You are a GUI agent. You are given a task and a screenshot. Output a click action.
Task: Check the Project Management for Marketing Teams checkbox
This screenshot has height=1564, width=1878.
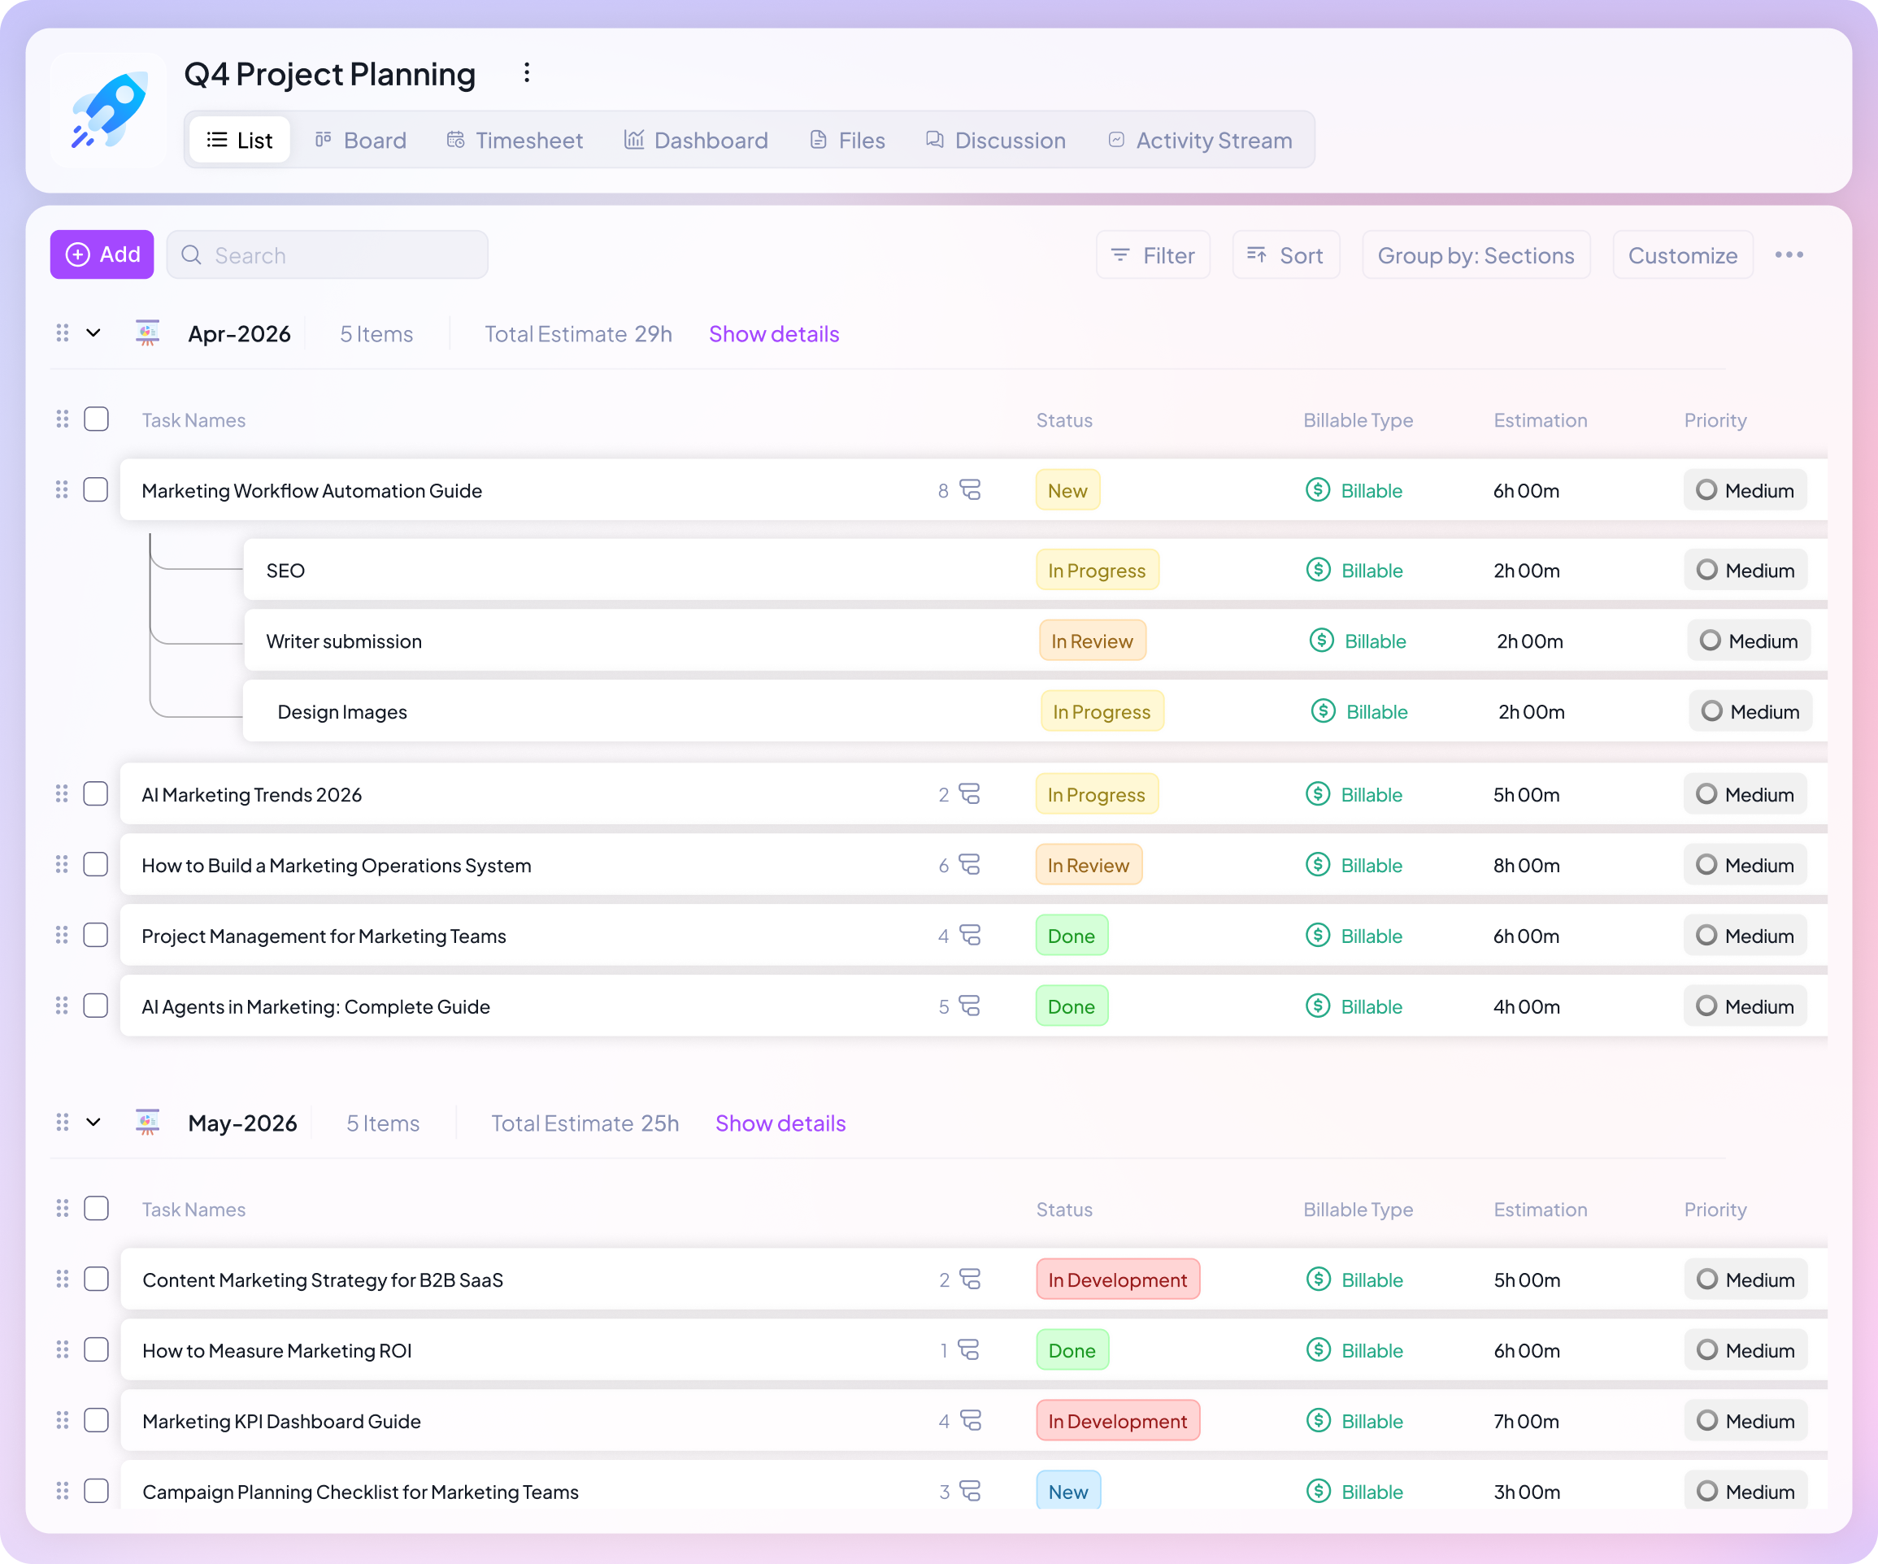(96, 936)
